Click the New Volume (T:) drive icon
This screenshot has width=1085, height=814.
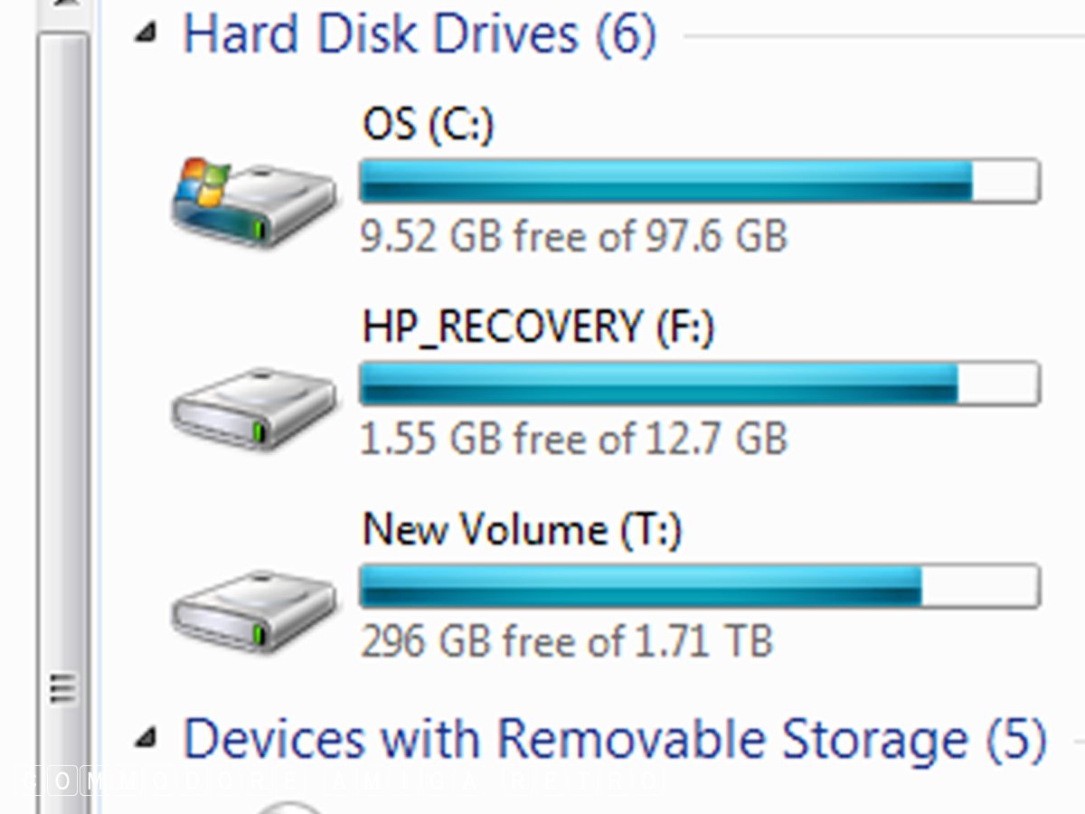(254, 610)
